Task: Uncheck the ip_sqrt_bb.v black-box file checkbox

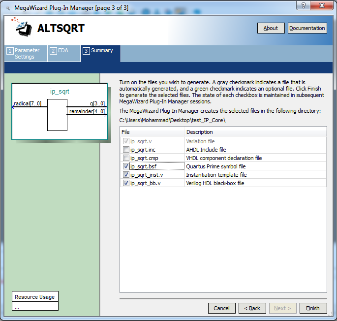Action: point(126,183)
